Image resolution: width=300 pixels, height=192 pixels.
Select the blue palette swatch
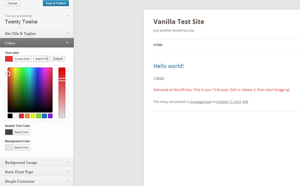[x=44, y=116]
